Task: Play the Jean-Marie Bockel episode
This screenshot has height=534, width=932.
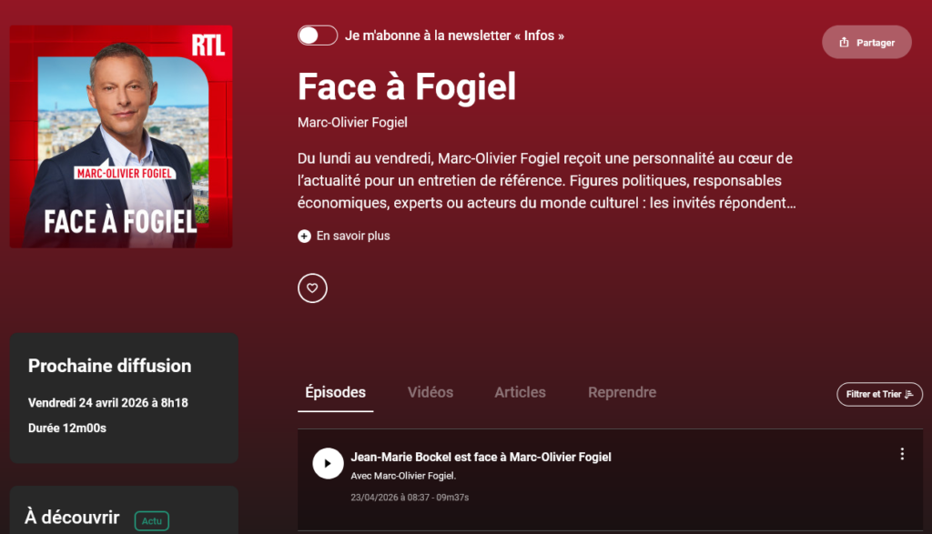Action: click(x=328, y=463)
